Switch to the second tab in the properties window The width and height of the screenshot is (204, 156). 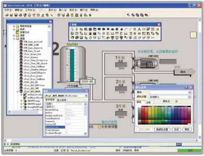coord(62,100)
